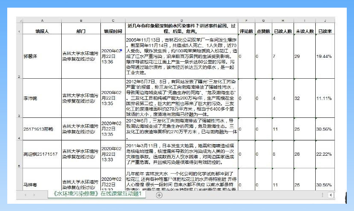The image size is (354, 211).
Task: Click the cell containing 高迎棋25171517
Action: pyautogui.click(x=42, y=154)
